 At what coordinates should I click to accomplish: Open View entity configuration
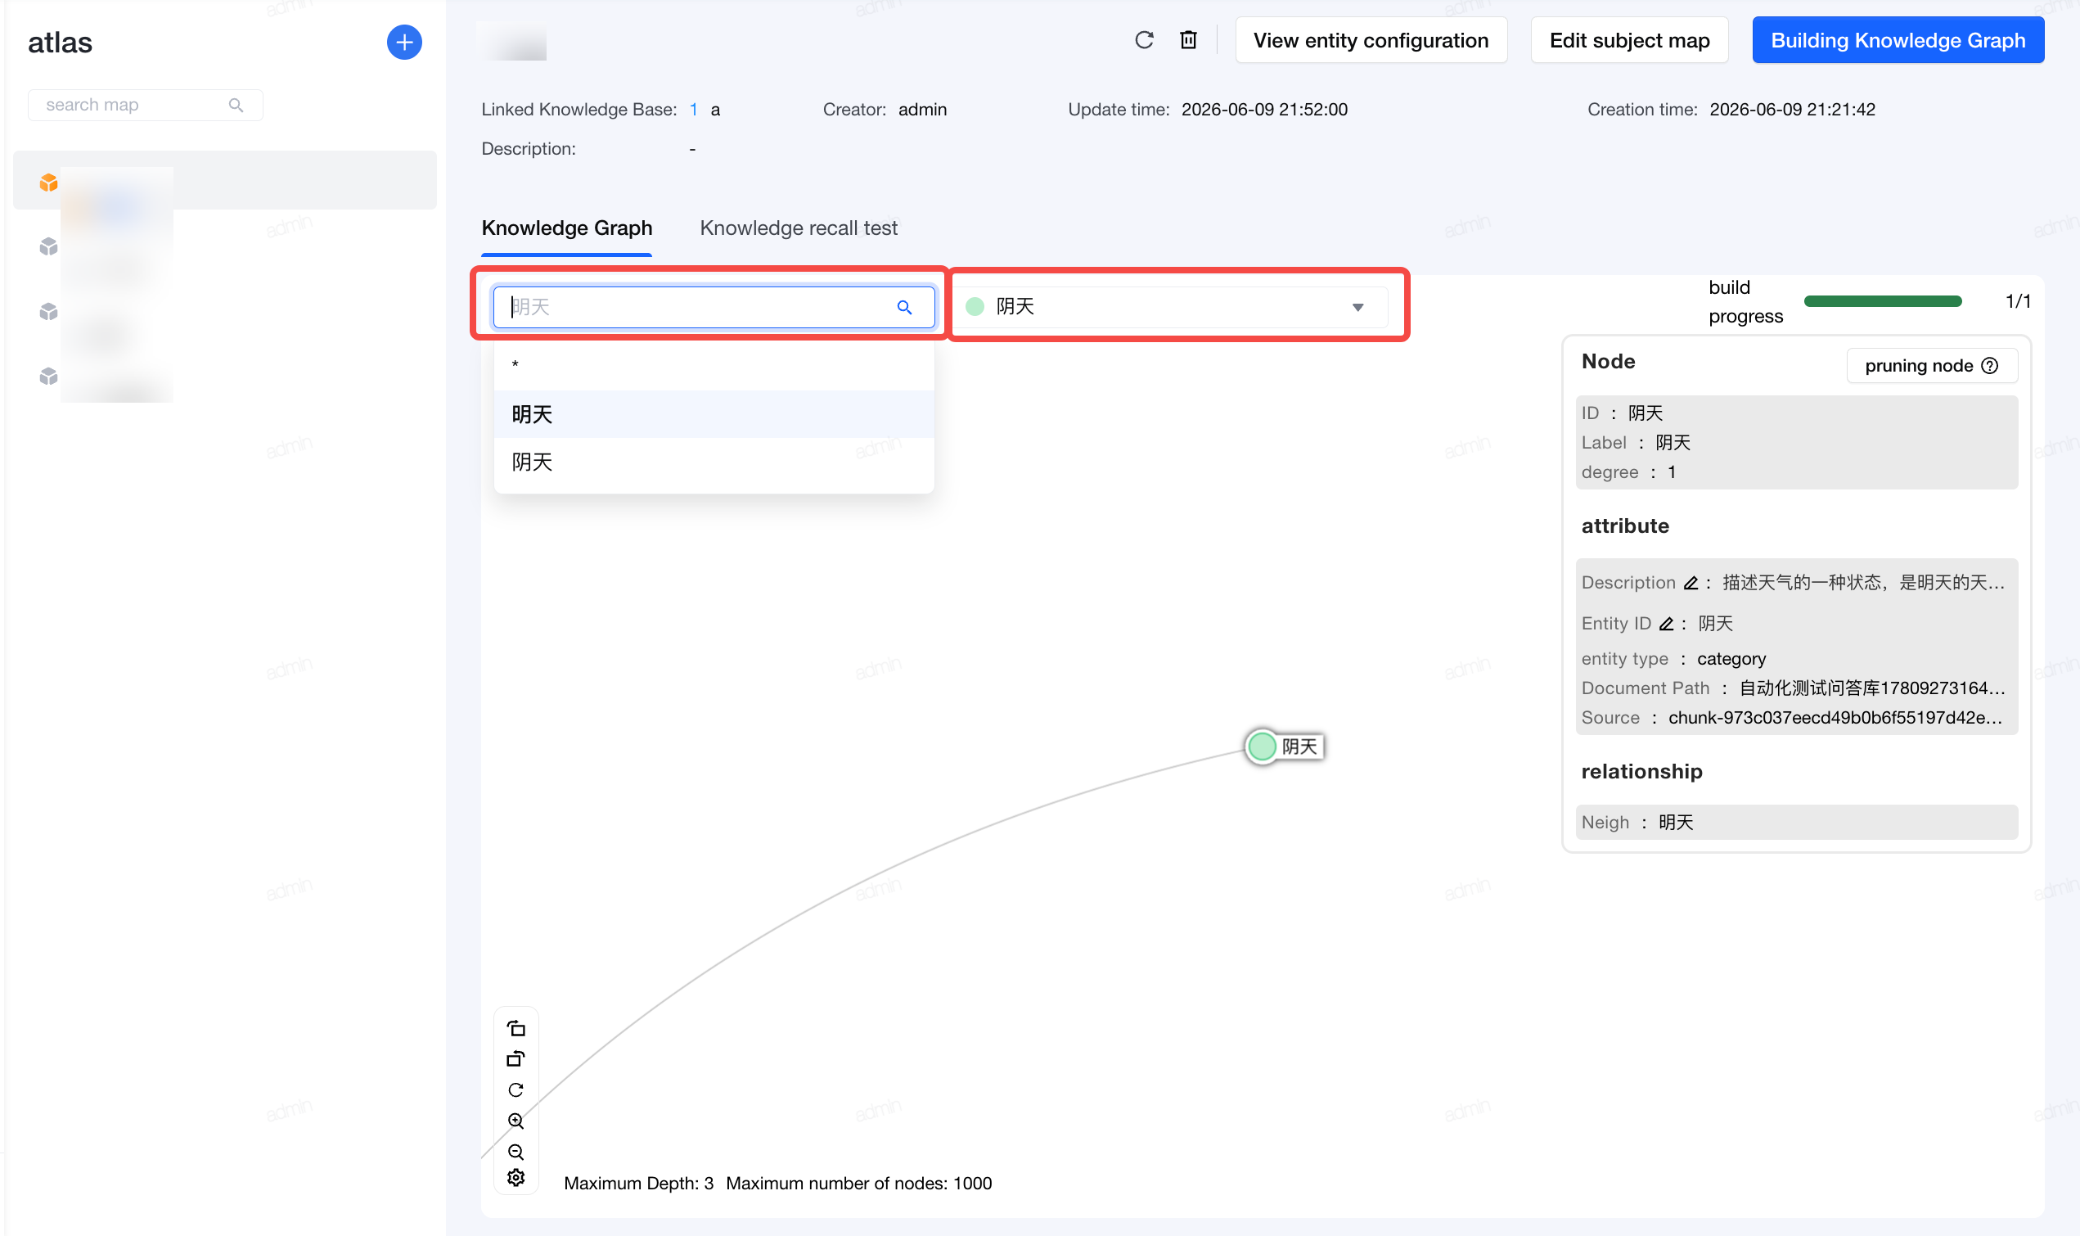1370,40
